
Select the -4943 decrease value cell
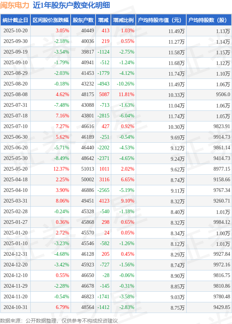coord(103,84)
